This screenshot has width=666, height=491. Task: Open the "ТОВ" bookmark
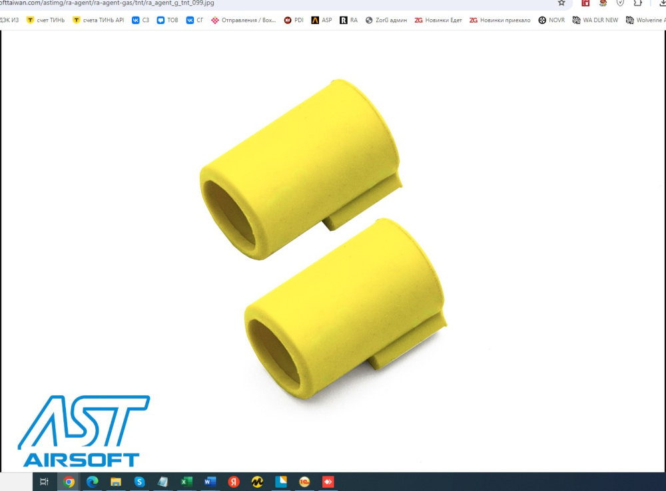point(167,20)
